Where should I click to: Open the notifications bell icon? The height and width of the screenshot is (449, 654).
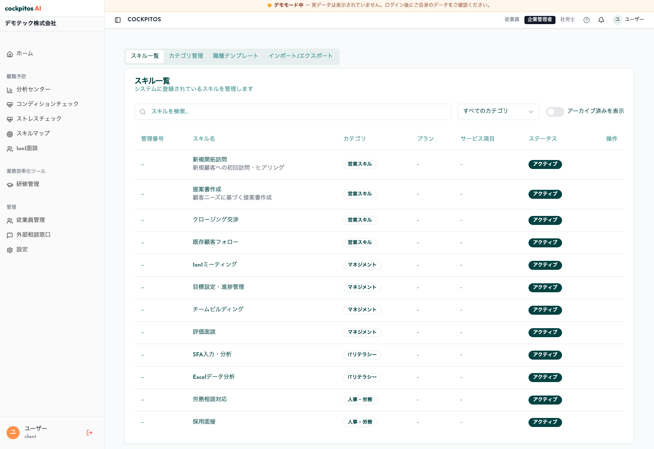coord(601,20)
